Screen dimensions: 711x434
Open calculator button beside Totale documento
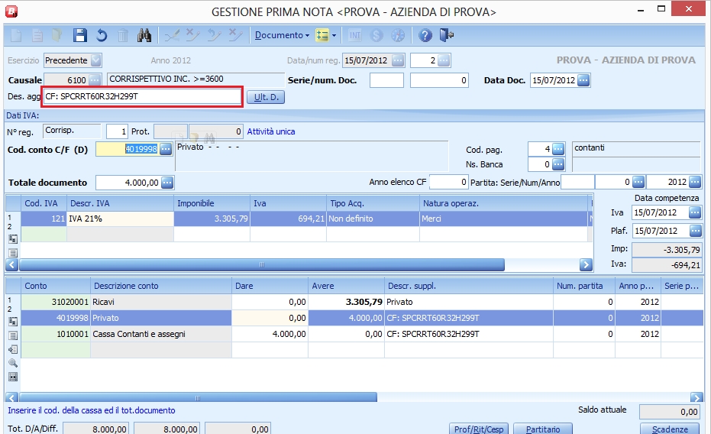pos(167,183)
